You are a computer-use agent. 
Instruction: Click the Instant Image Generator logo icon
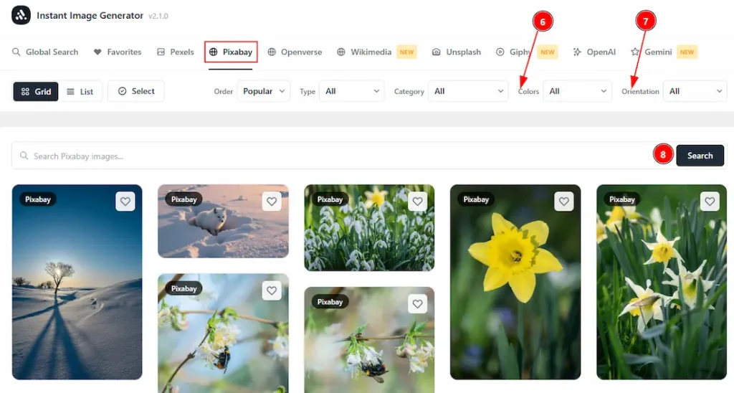point(21,16)
